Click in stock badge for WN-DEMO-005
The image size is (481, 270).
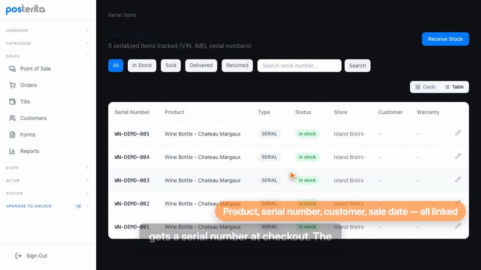click(307, 134)
